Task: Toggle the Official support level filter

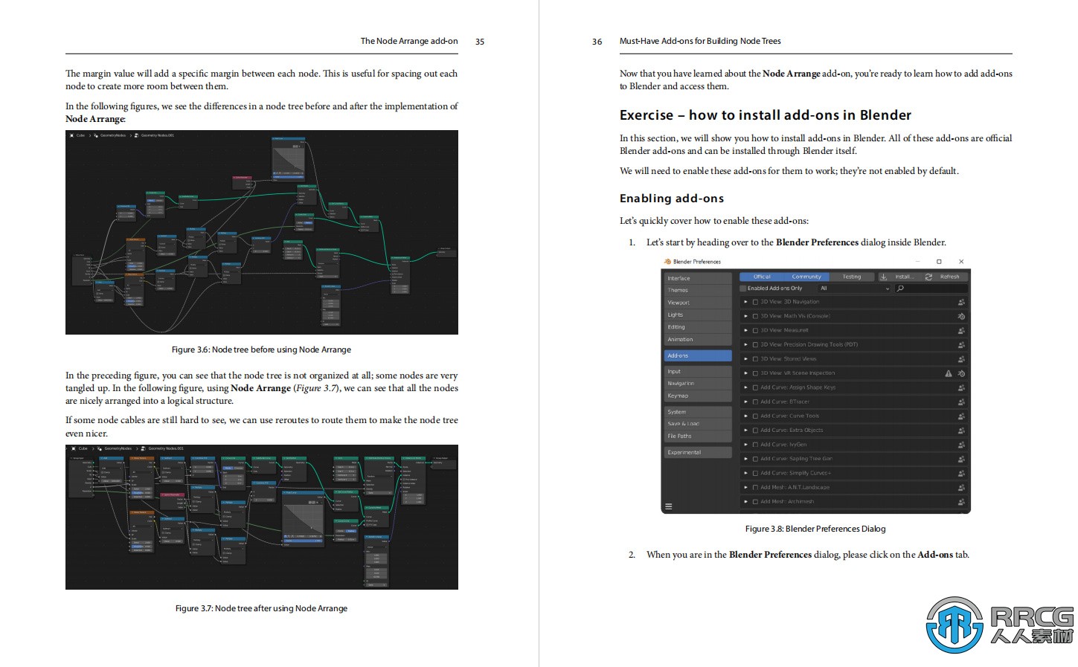Action: click(x=762, y=277)
